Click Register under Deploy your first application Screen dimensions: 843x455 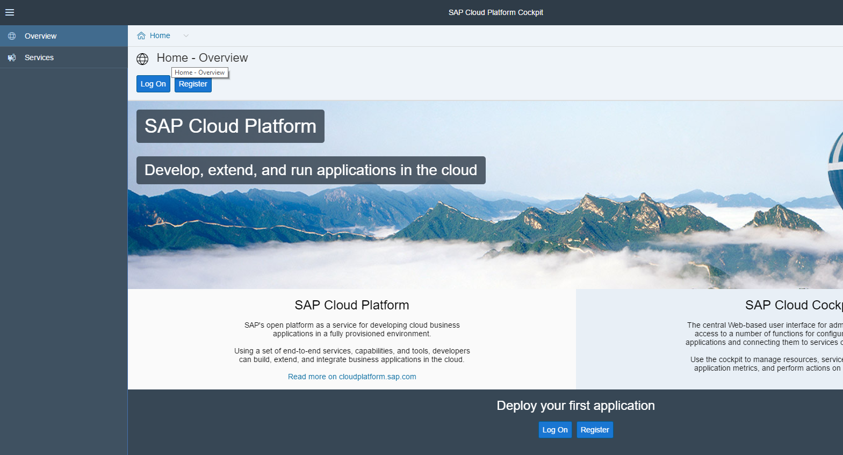click(x=595, y=430)
